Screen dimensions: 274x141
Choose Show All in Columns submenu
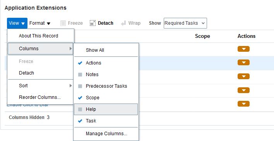(x=106, y=50)
